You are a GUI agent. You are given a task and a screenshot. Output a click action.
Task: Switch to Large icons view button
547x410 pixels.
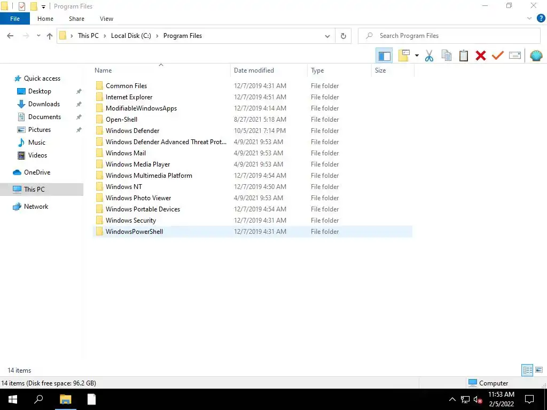point(539,370)
